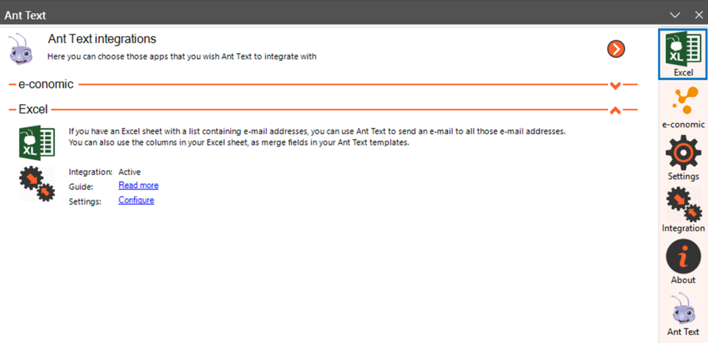Click the Excel section heading

pos(33,109)
